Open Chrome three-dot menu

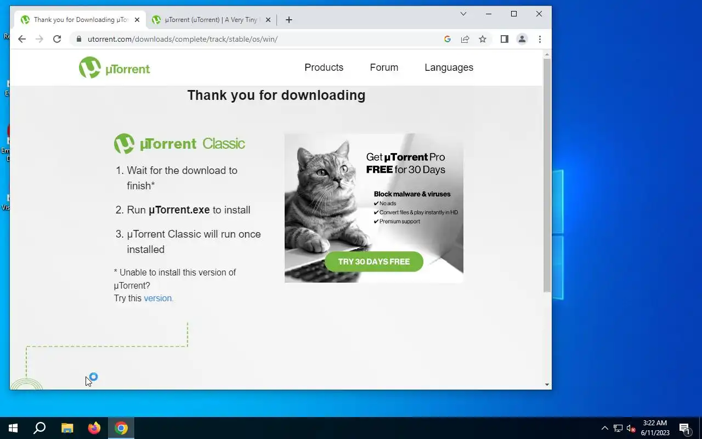(x=540, y=39)
